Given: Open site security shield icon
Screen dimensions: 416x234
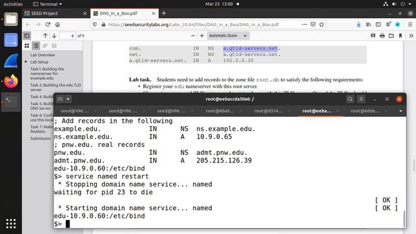Looking at the screenshot, I should [95, 25].
